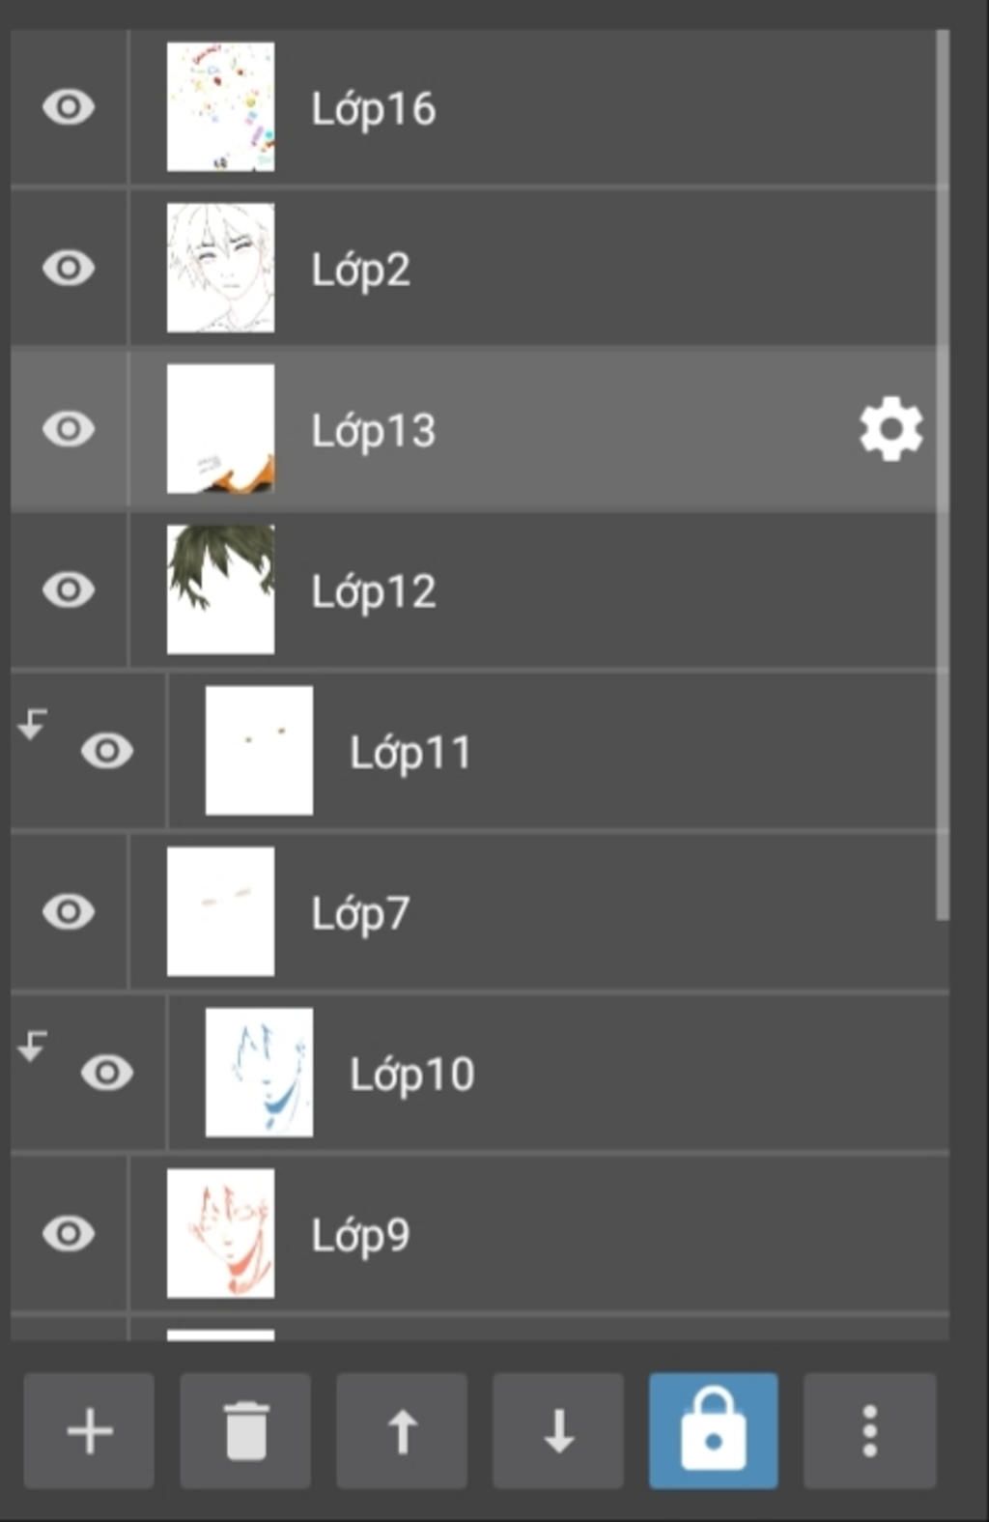
Task: Select the Lớp16 layer name
Action: click(x=373, y=108)
